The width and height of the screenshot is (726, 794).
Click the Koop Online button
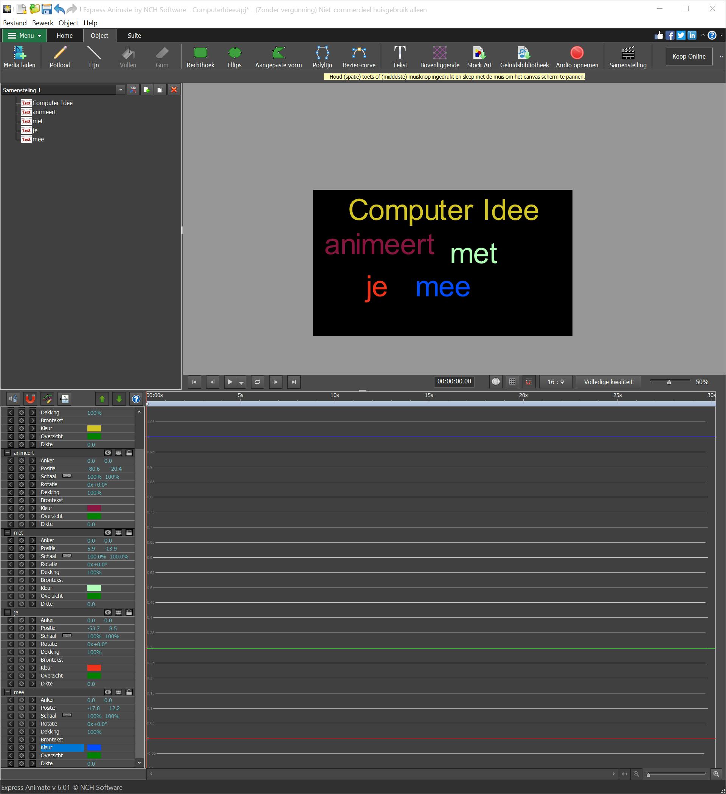point(689,56)
